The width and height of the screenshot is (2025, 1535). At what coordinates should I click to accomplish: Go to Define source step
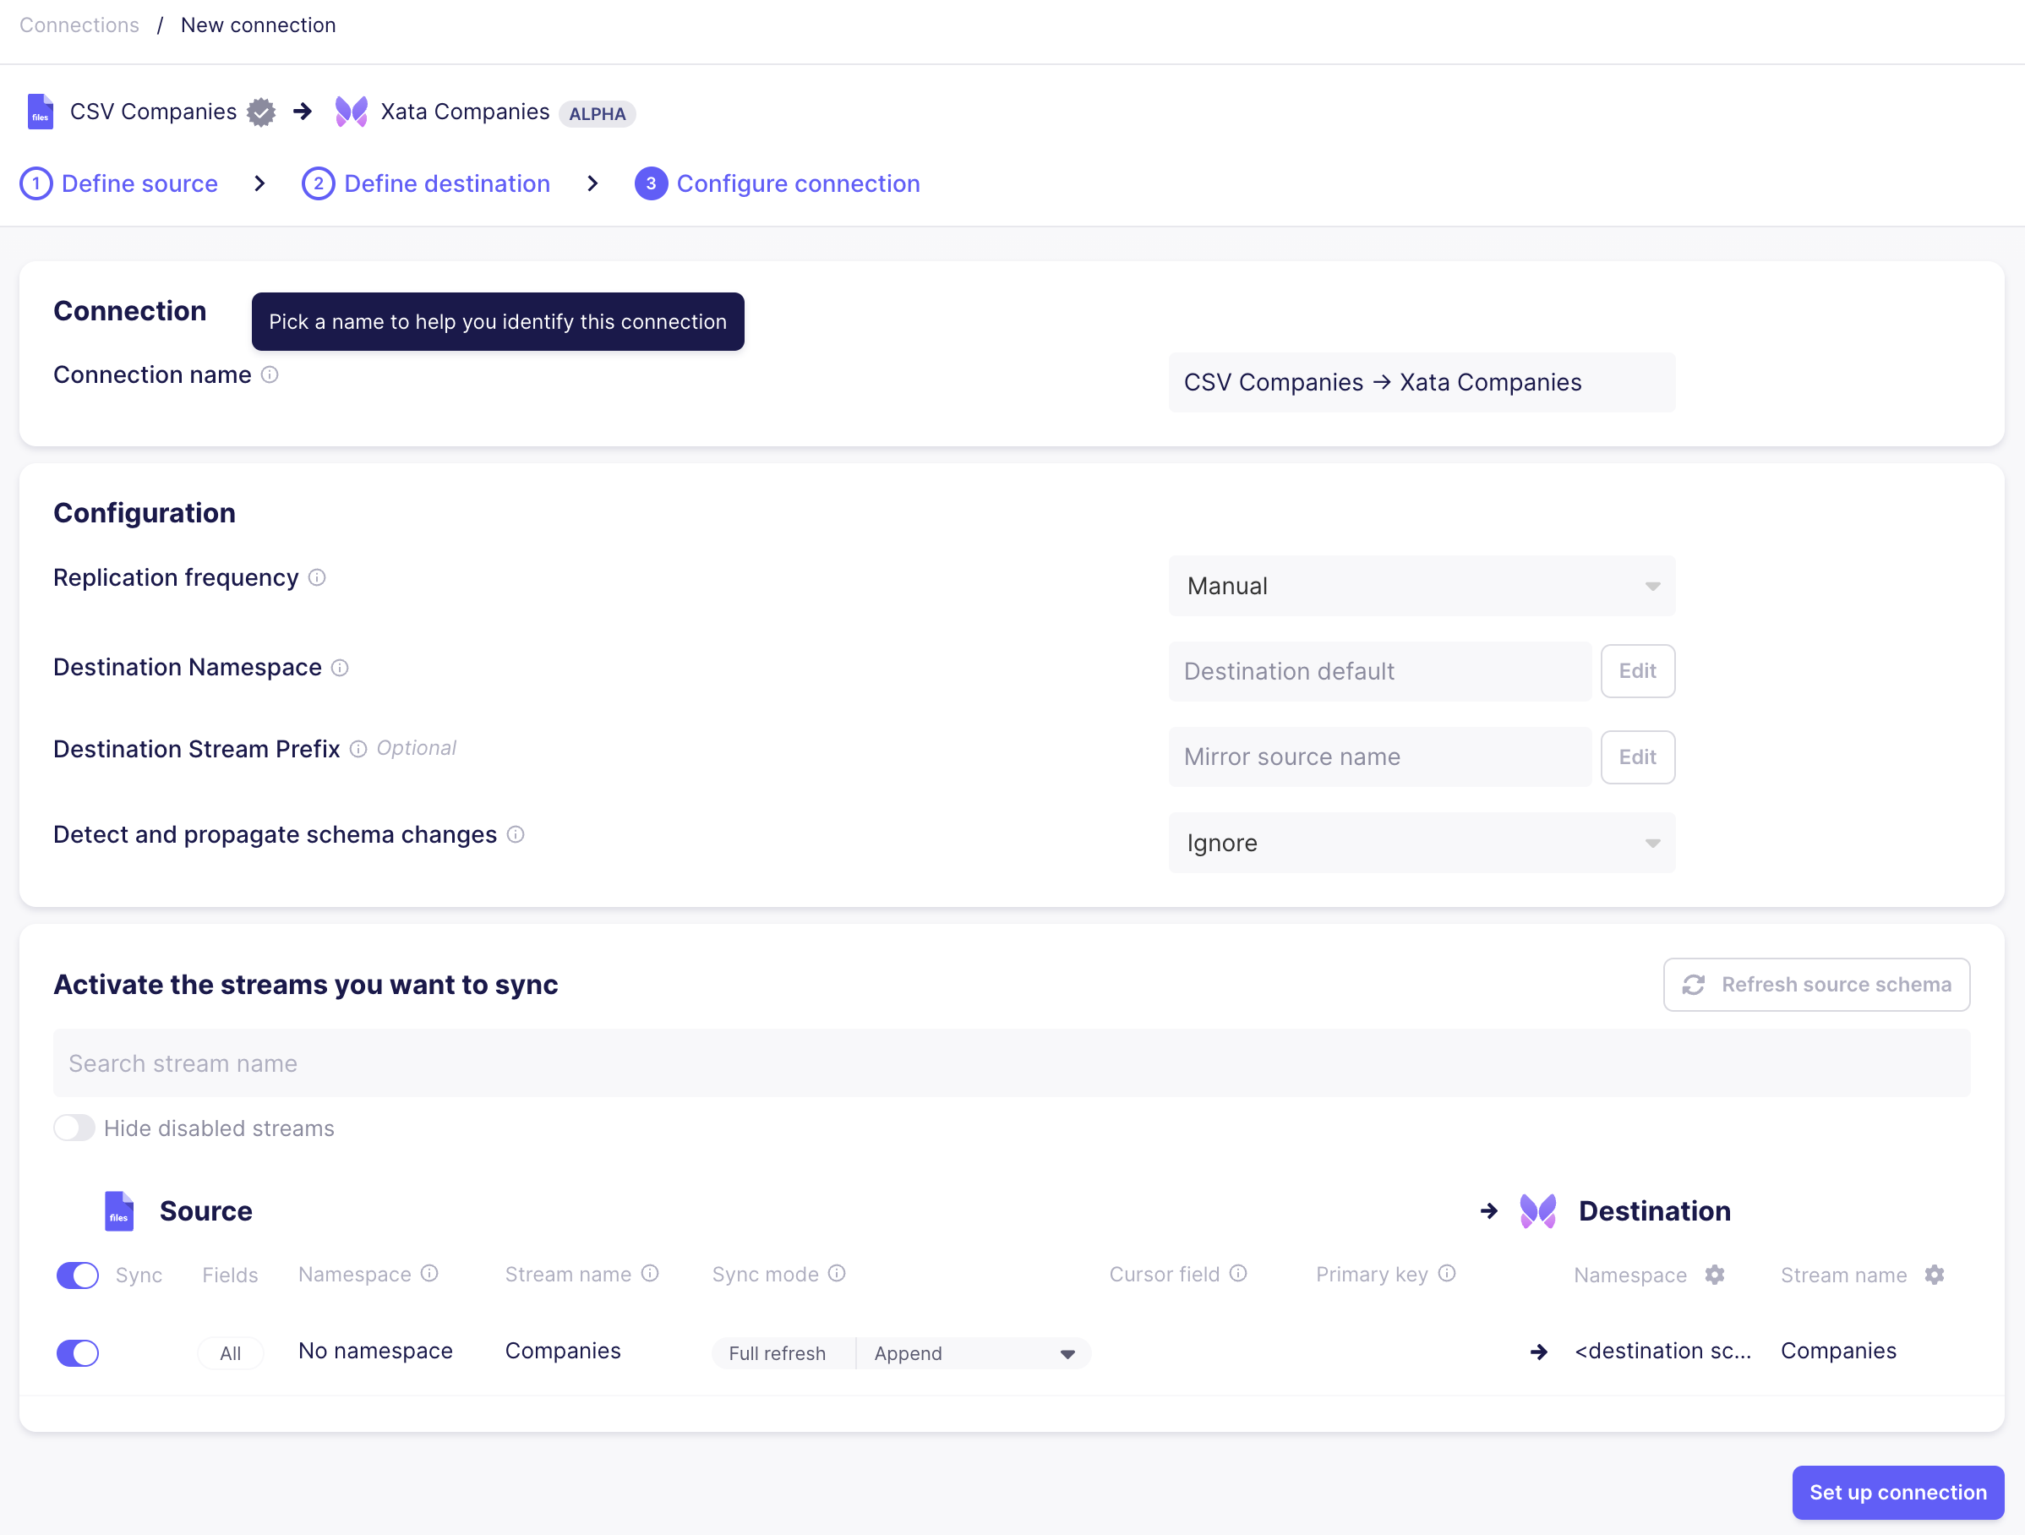pyautogui.click(x=119, y=184)
